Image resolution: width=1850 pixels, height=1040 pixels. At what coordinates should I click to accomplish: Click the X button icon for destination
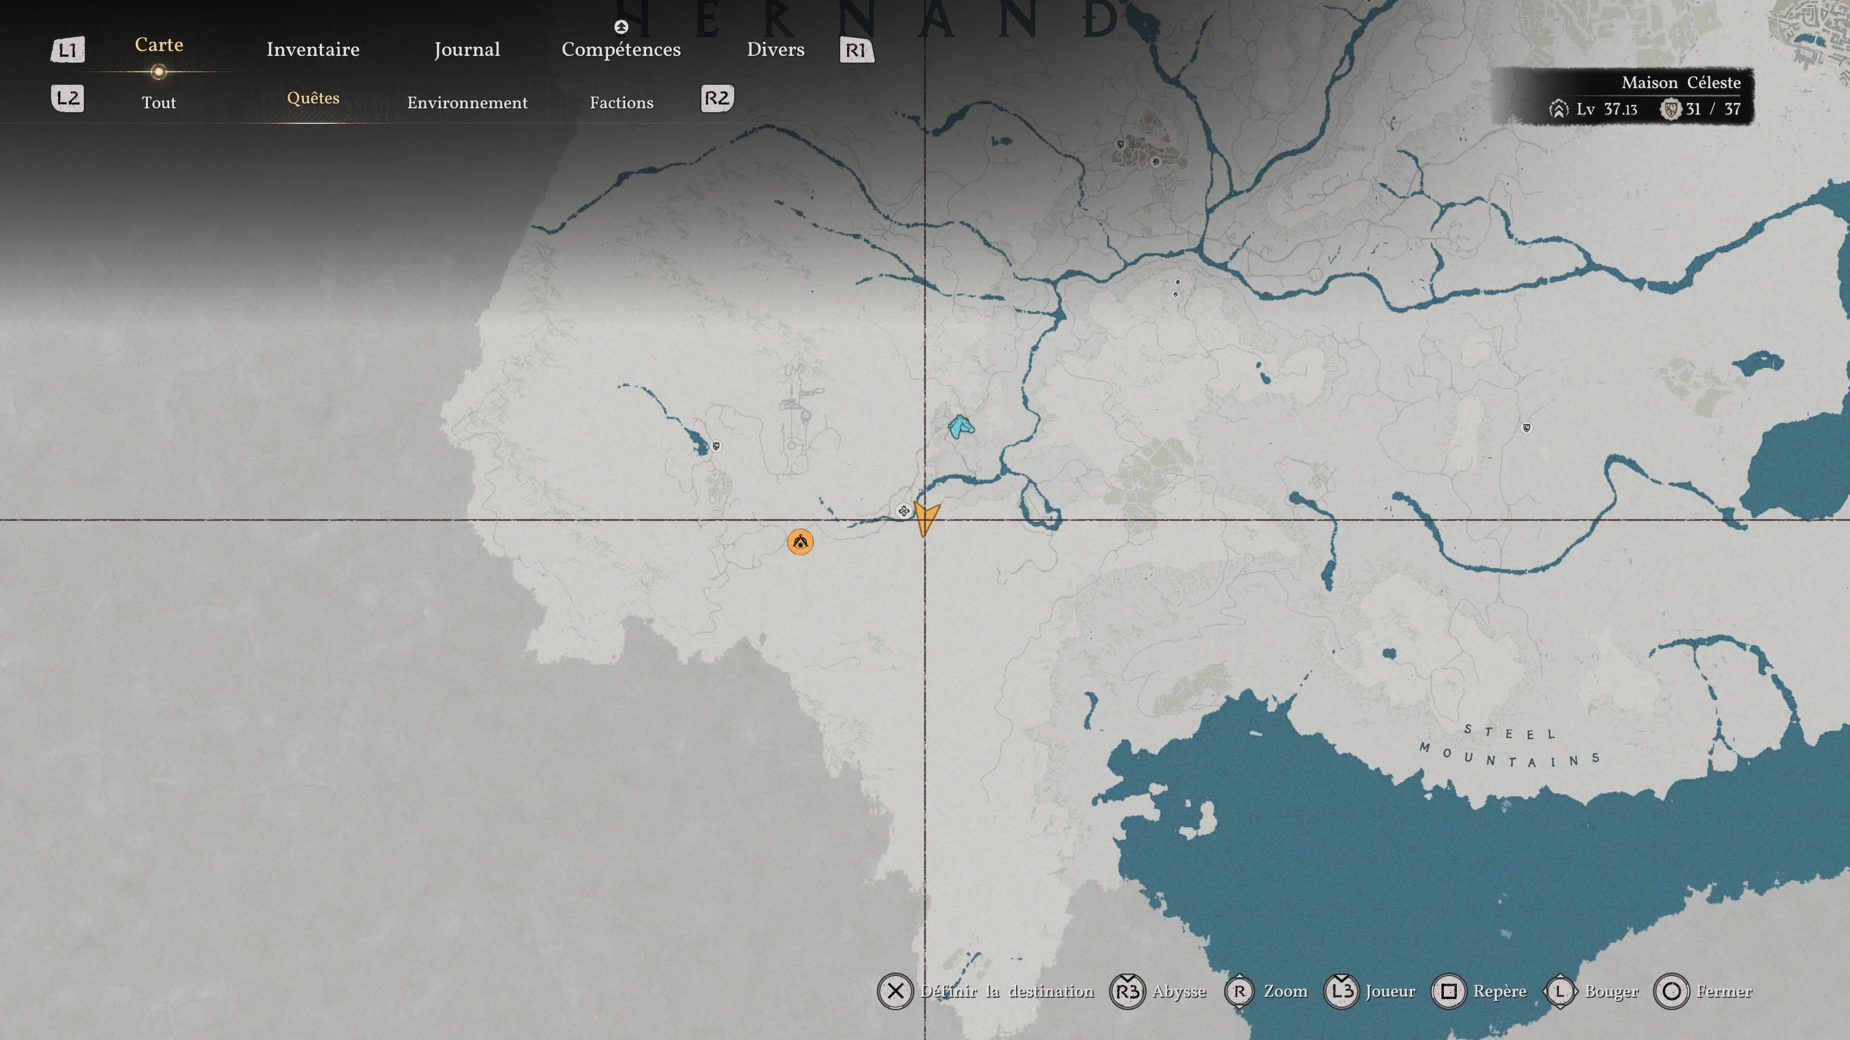[895, 991]
